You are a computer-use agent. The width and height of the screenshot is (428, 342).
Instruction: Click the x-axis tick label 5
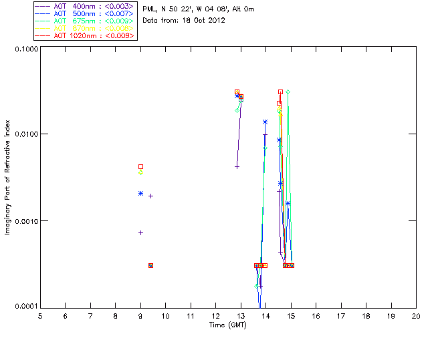[x=40, y=316]
